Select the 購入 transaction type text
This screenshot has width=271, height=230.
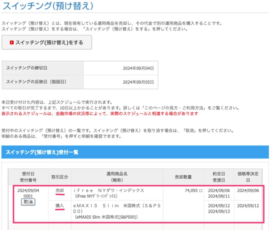pos(60,206)
